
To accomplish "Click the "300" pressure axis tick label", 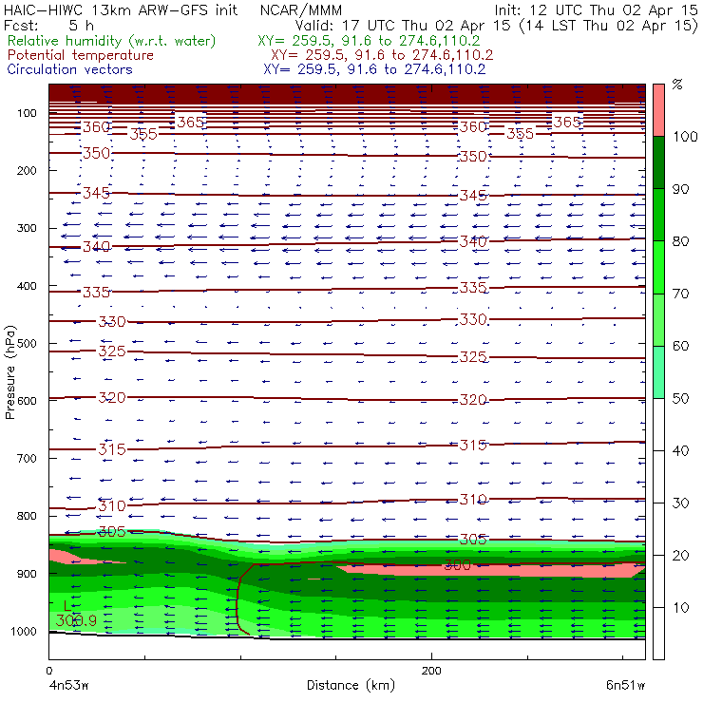I will click(27, 228).
